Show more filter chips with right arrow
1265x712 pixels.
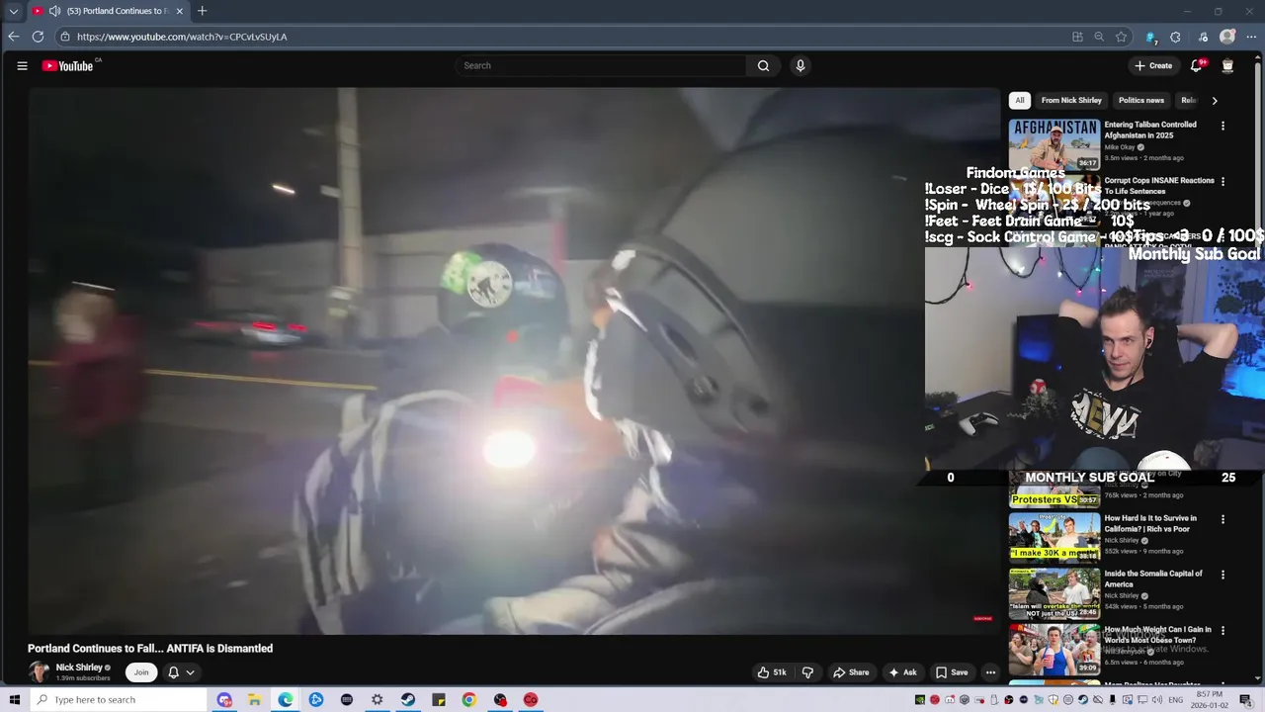(x=1215, y=100)
